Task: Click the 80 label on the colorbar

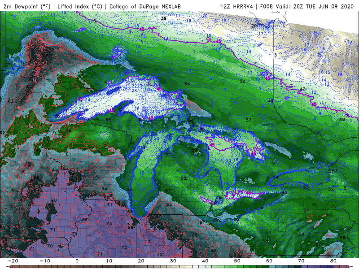Action: tap(333, 261)
